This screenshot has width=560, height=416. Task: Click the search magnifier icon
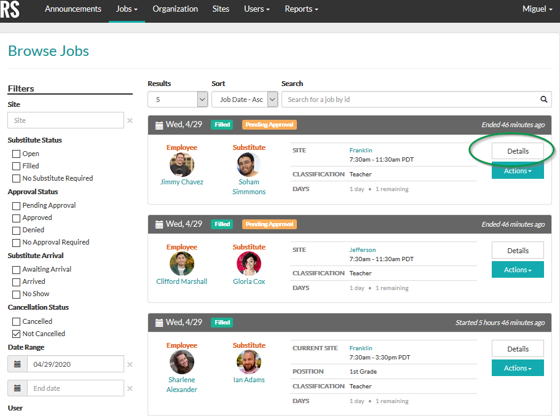(x=543, y=100)
